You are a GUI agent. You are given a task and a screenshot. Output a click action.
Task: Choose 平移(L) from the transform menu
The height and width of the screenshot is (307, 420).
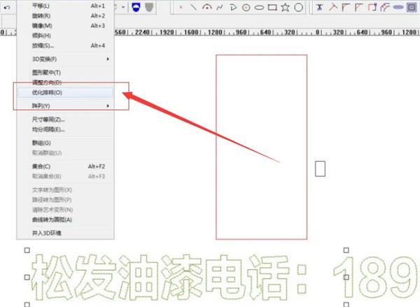tap(66, 6)
